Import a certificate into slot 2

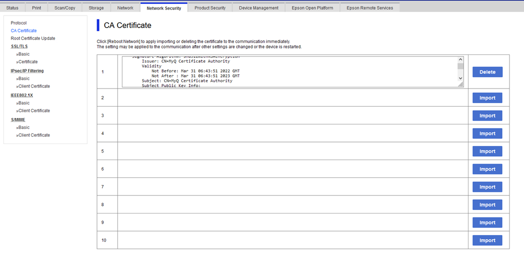[487, 98]
